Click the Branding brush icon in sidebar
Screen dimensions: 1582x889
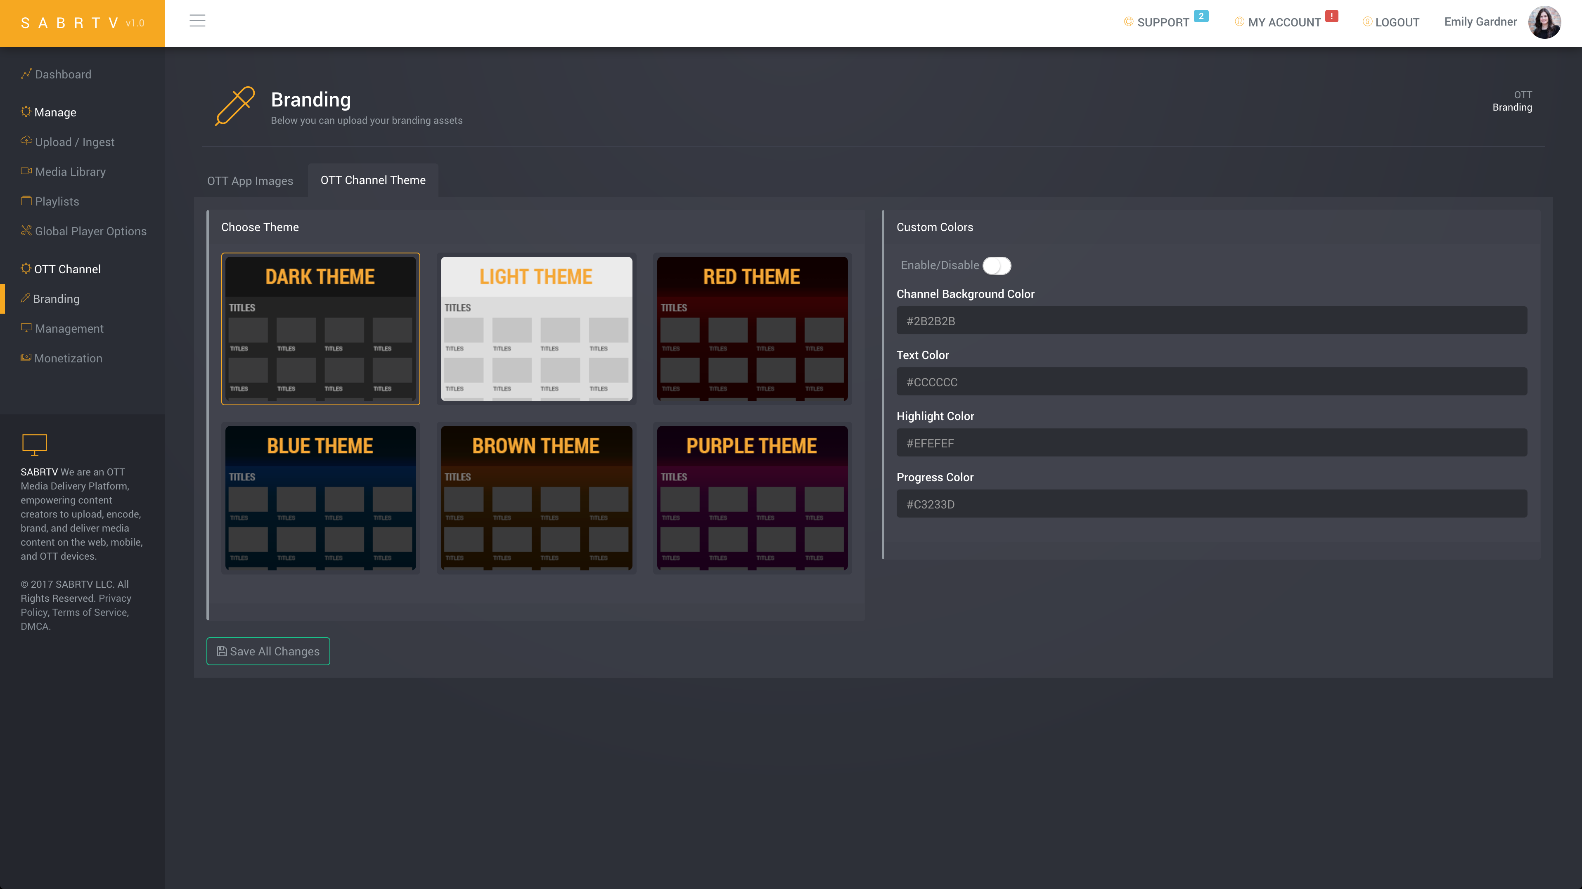point(25,298)
